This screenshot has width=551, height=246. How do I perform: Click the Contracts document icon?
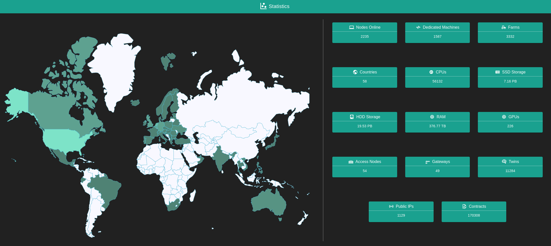pos(464,207)
